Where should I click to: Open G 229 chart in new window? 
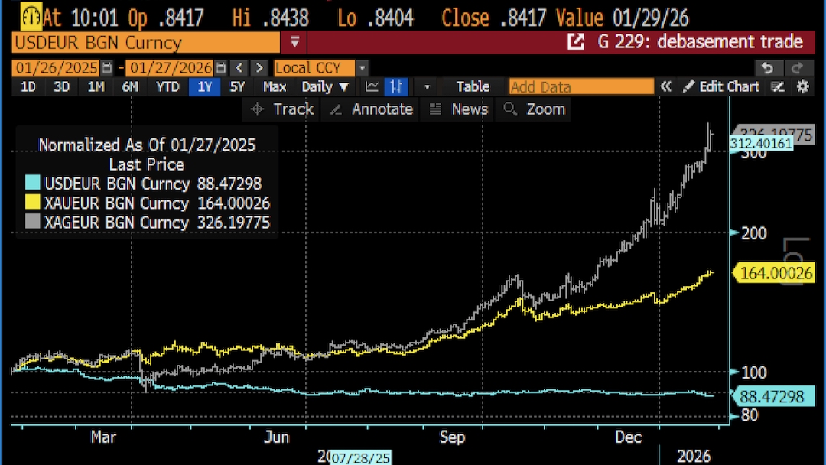click(575, 42)
